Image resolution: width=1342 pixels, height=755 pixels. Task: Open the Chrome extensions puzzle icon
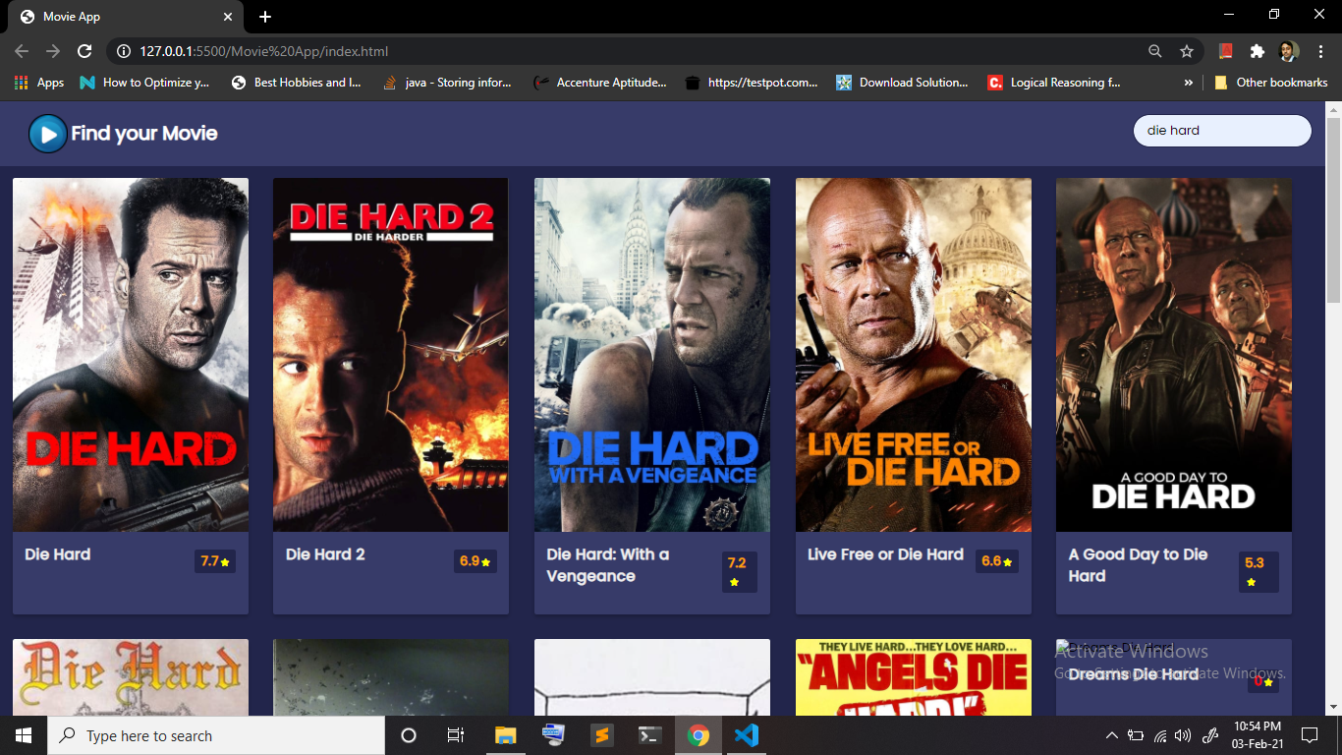[1258, 50]
